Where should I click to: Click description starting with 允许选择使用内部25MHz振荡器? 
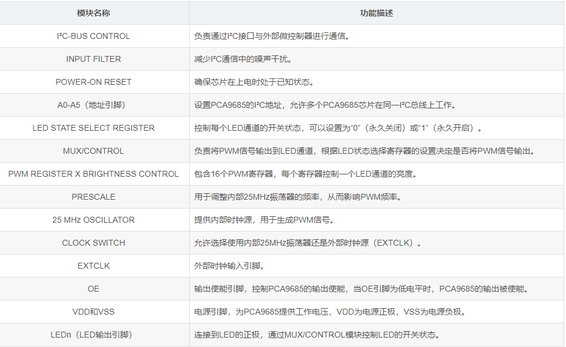click(x=308, y=243)
